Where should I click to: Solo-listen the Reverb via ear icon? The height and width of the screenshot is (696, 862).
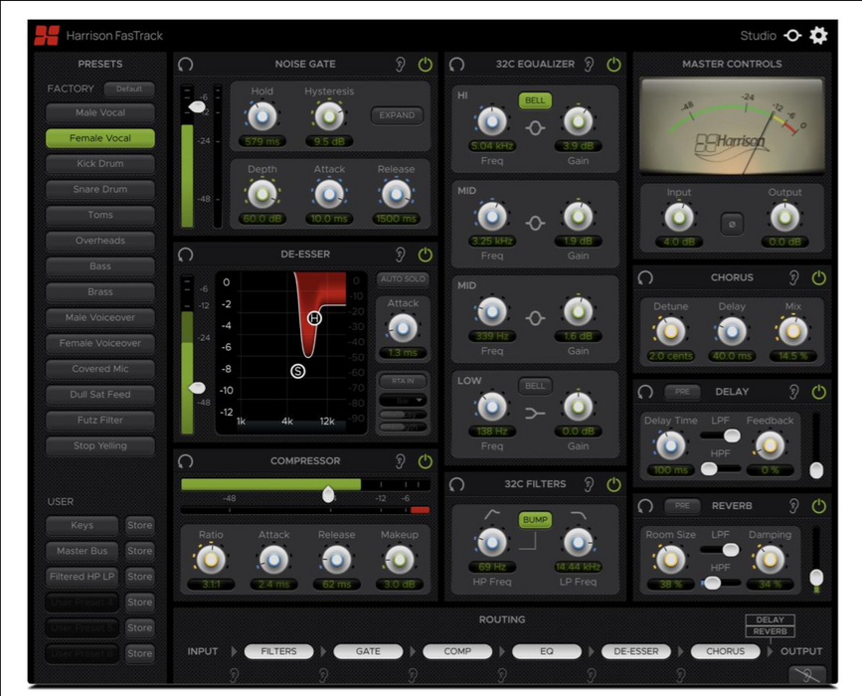tap(793, 506)
